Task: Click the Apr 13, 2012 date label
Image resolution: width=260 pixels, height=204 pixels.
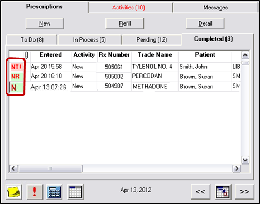Action: pos(136,190)
